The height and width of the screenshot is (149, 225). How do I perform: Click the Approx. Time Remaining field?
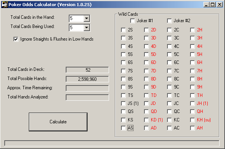coord(87,88)
